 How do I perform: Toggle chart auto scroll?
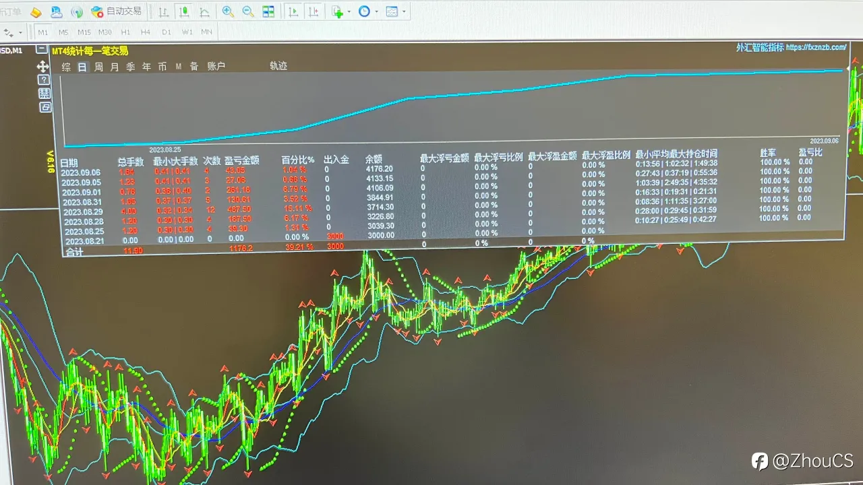click(x=293, y=11)
